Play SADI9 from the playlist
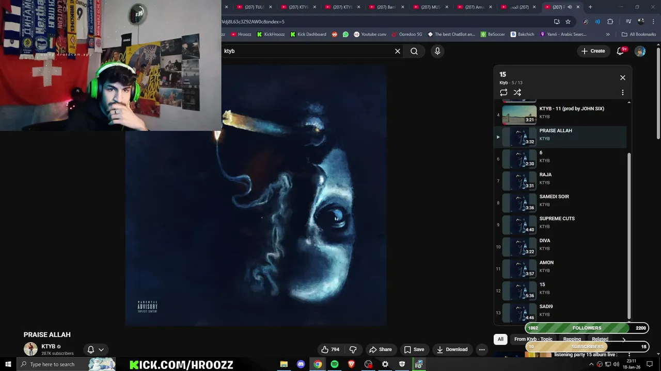Screen dimensions: 661x371 point(560,313)
